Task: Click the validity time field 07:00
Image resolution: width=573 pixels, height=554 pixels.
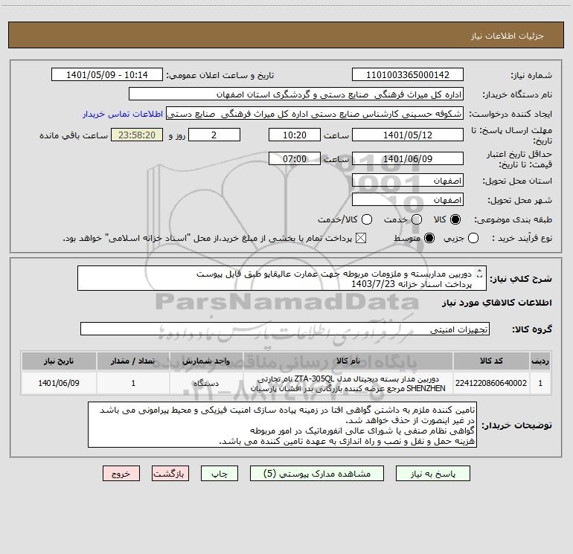Action: coord(295,158)
